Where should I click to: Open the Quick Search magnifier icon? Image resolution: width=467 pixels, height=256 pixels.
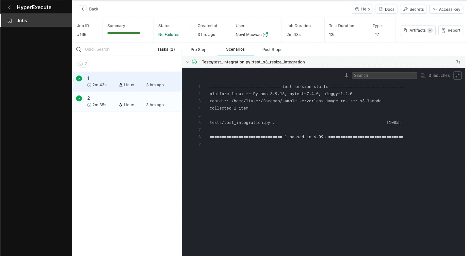pyautogui.click(x=79, y=49)
